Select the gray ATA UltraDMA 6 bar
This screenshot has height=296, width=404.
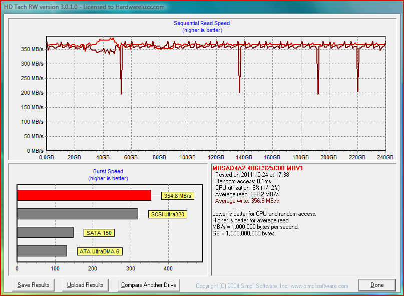click(42, 251)
